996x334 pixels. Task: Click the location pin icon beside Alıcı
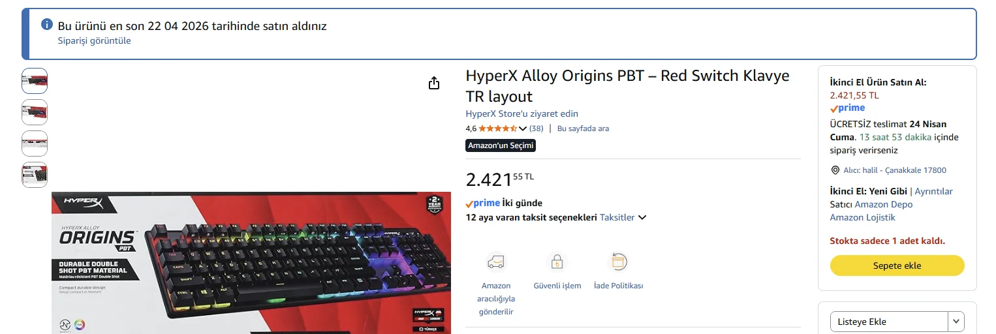[x=835, y=170]
